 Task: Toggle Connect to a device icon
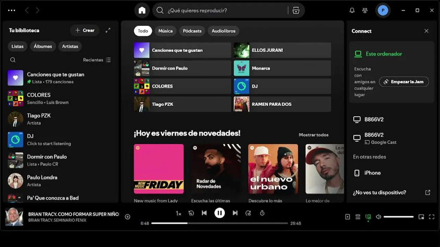(368, 217)
